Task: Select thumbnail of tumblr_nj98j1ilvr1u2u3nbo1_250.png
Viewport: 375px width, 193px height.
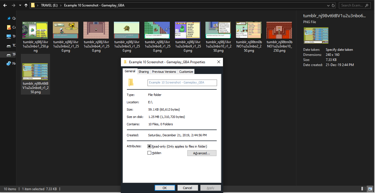Action: point(35,30)
